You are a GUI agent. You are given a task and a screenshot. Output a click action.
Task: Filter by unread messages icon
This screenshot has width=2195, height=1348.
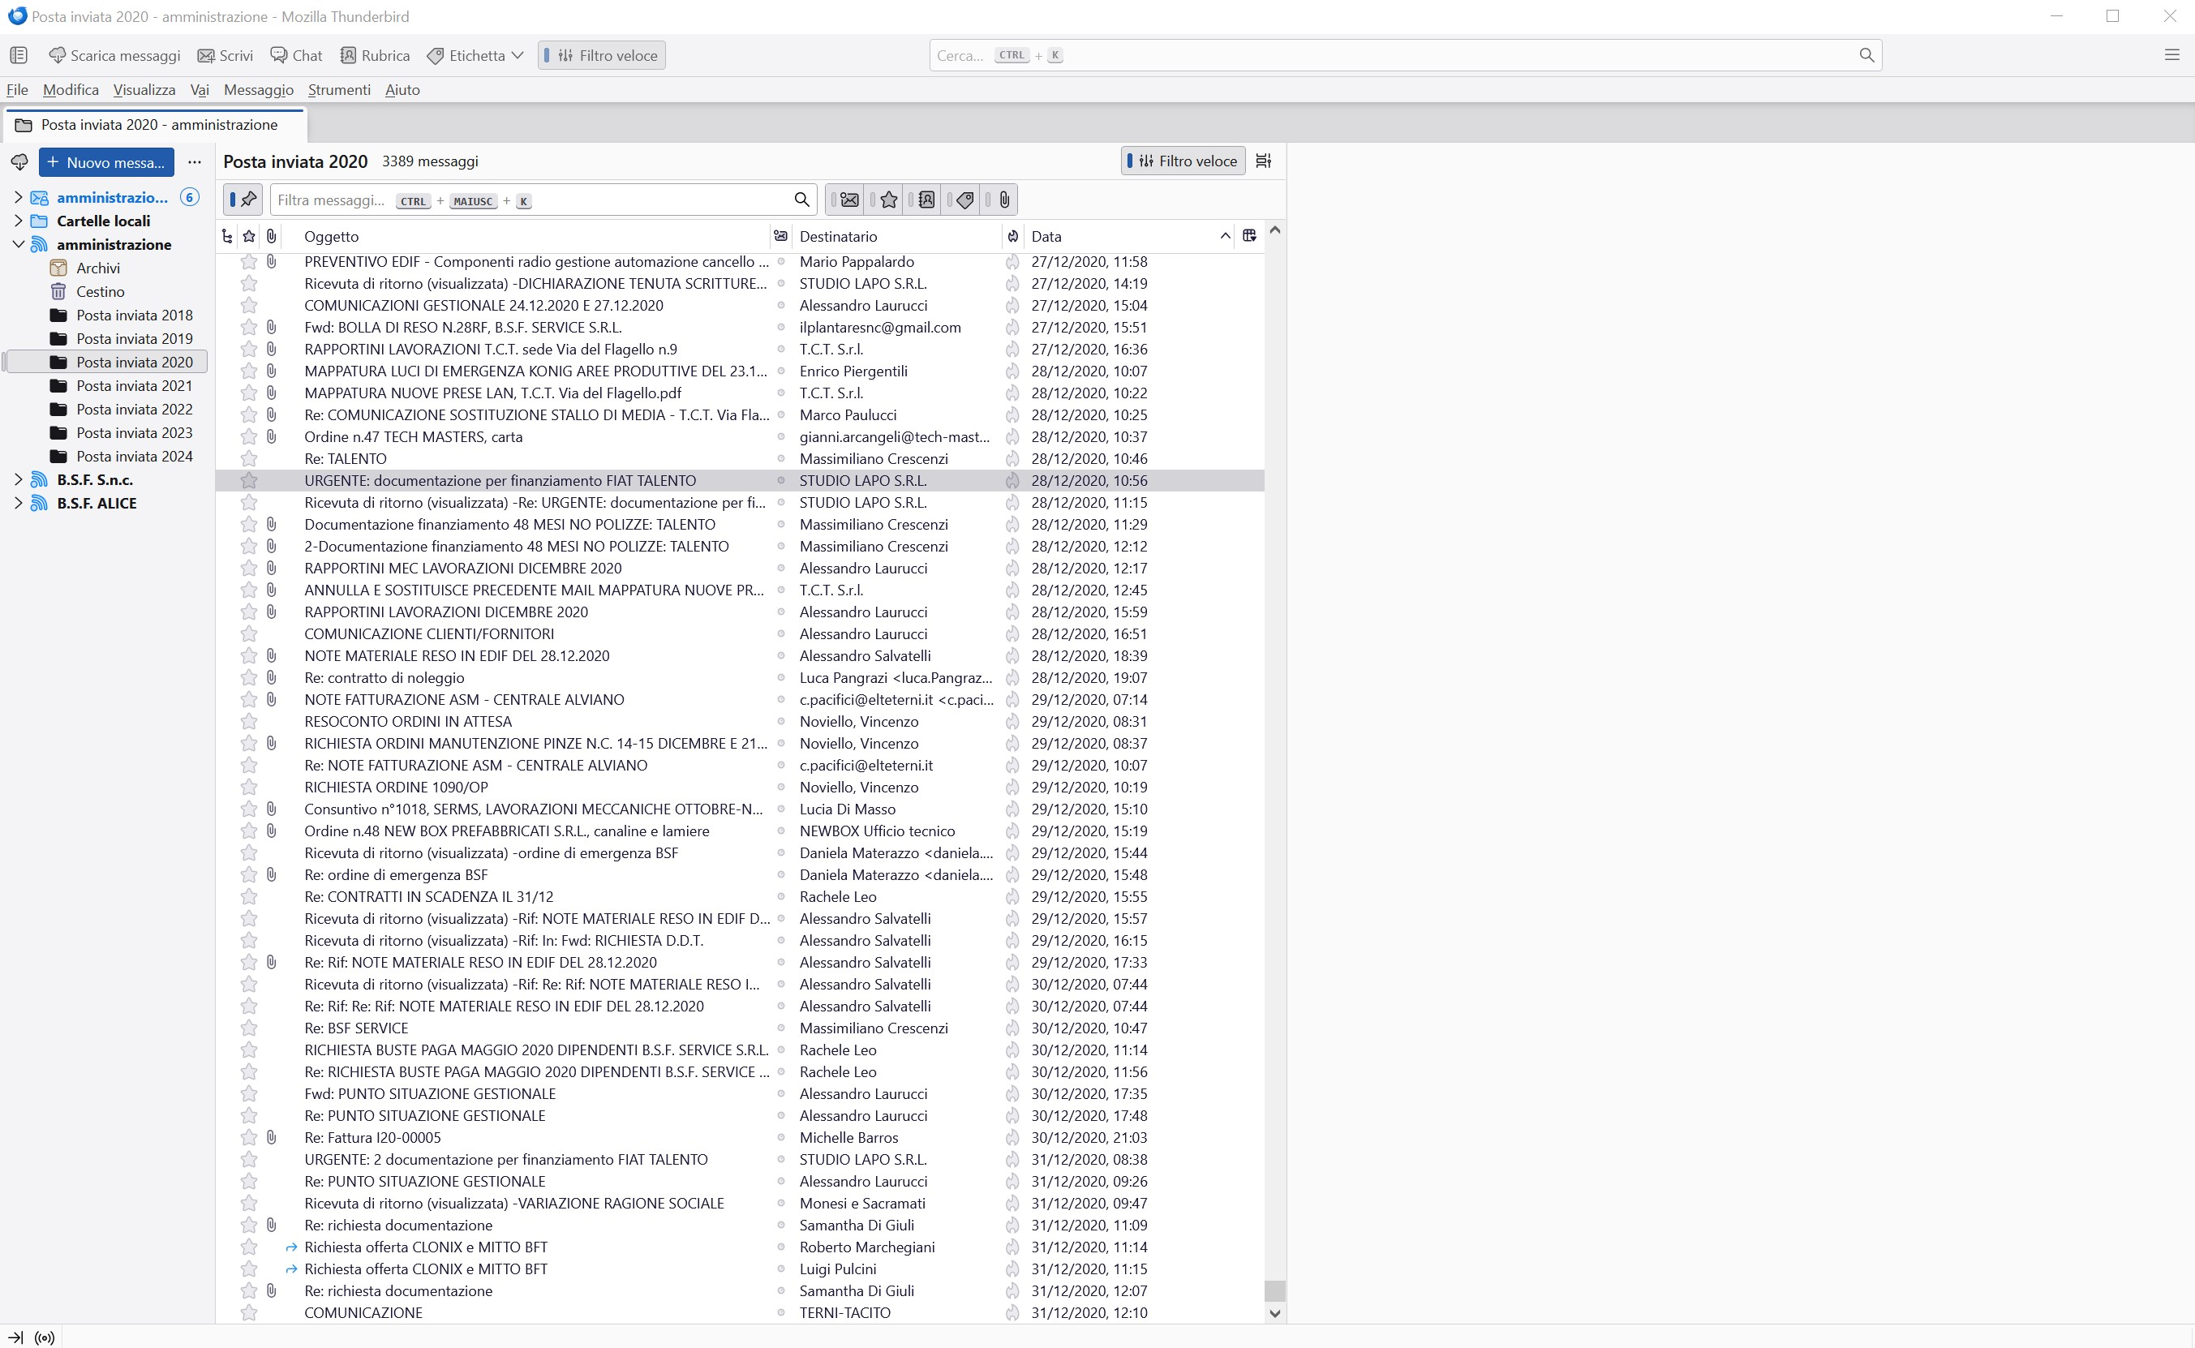[x=848, y=200]
